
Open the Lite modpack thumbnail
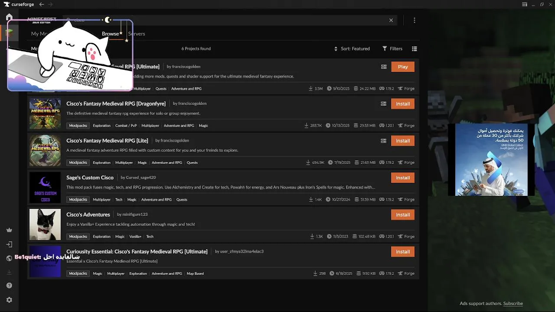[45, 150]
